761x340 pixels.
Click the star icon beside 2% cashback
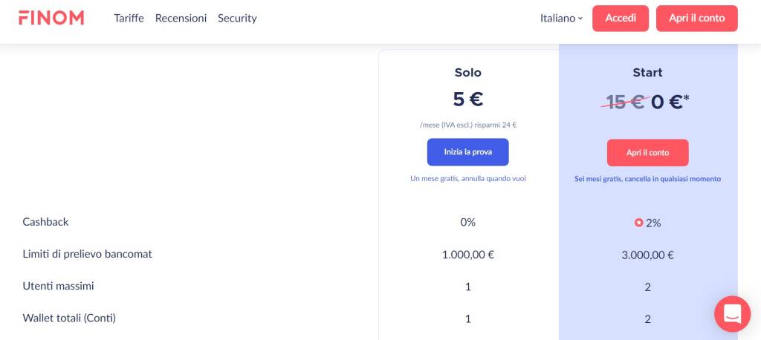click(638, 223)
